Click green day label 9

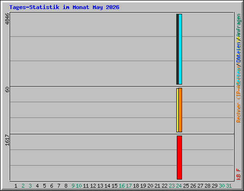pyautogui.click(x=73, y=186)
